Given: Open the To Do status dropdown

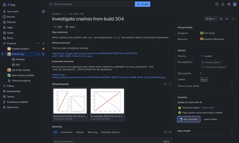Looking at the screenshot, I should tap(210, 19).
